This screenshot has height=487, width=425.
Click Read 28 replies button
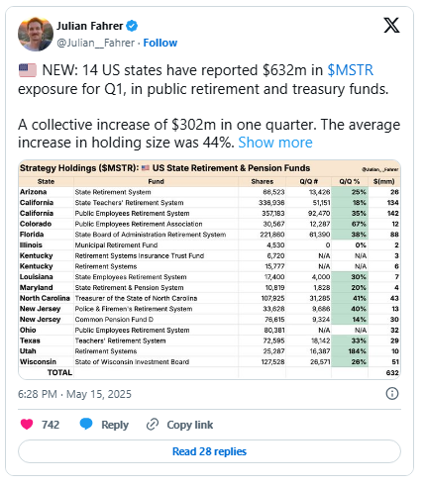pyautogui.click(x=209, y=451)
